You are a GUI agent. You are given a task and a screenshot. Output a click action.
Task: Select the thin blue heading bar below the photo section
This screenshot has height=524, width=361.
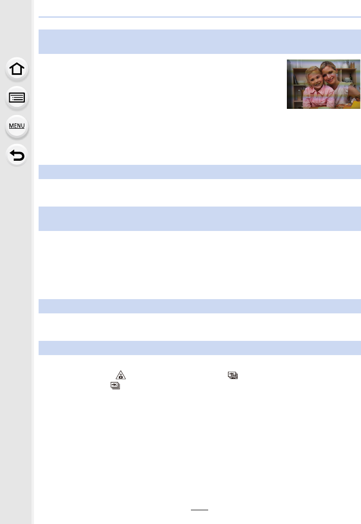coord(200,172)
